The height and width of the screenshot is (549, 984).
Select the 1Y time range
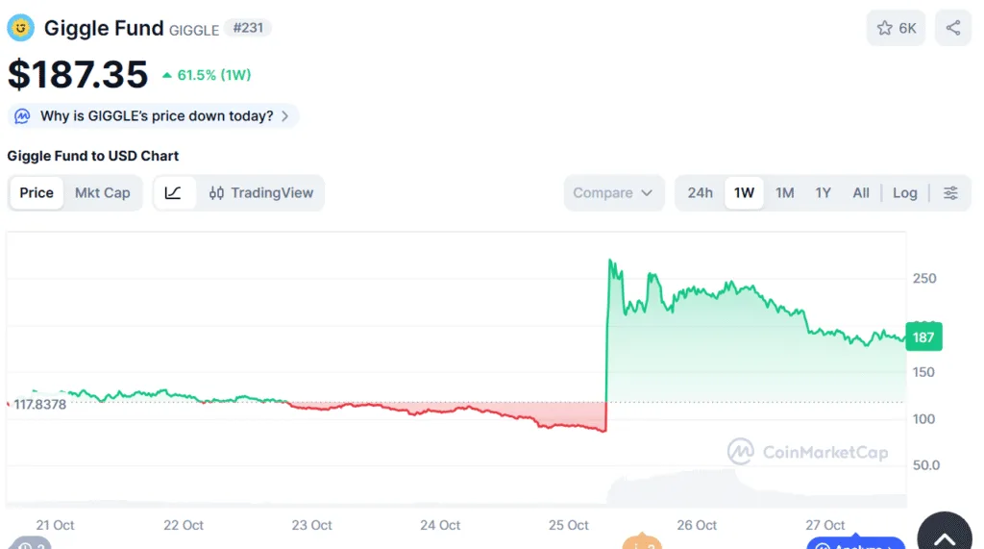(823, 193)
